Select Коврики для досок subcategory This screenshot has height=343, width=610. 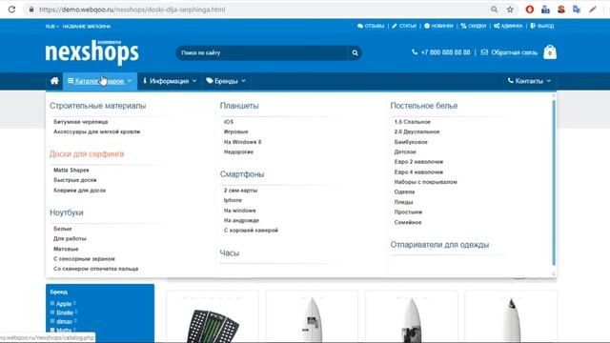[x=79, y=191]
